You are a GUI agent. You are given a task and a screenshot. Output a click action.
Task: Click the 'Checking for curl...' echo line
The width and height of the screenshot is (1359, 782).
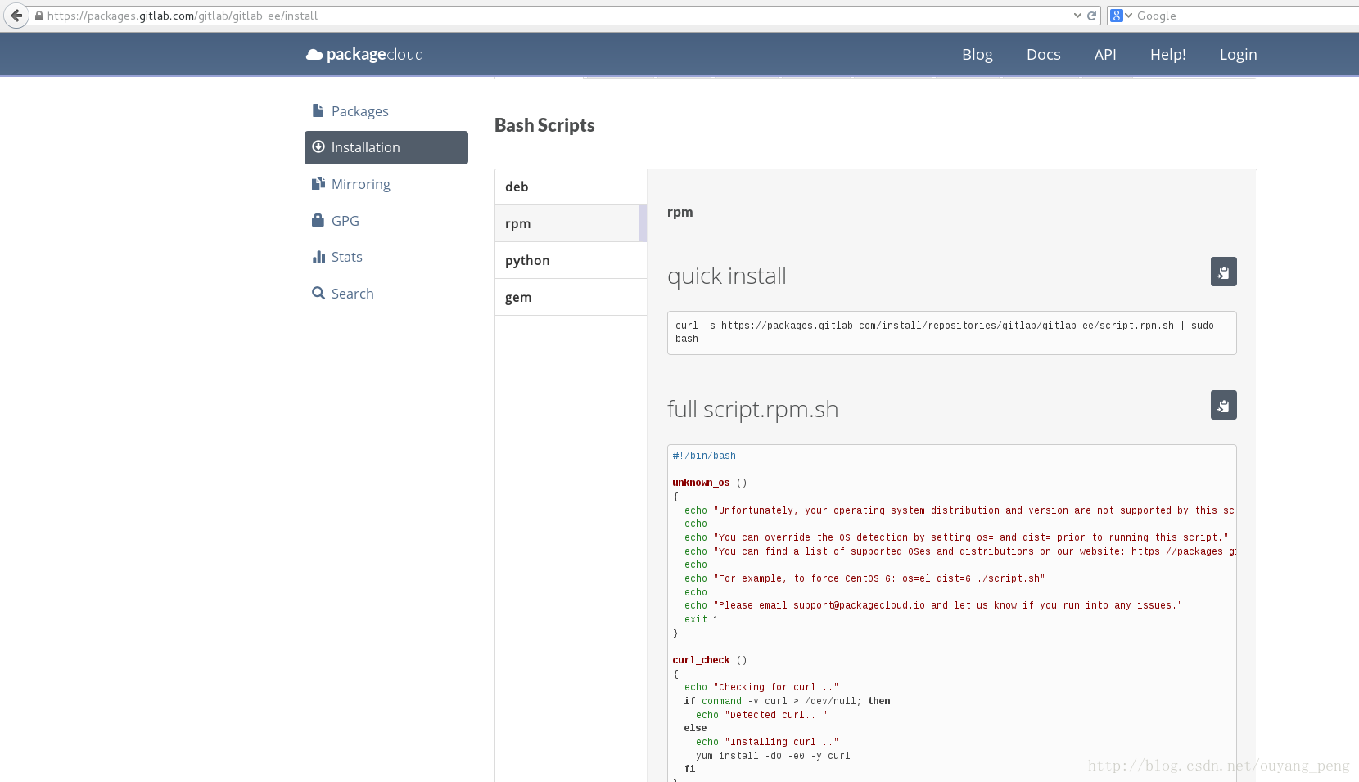(x=761, y=687)
